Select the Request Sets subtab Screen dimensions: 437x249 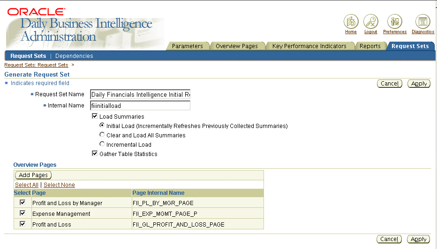tap(28, 56)
